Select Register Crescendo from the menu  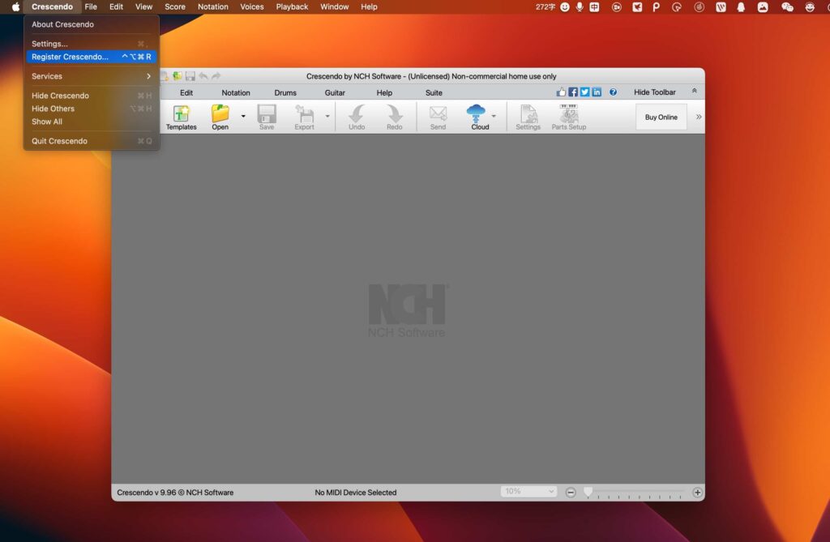[68, 57]
